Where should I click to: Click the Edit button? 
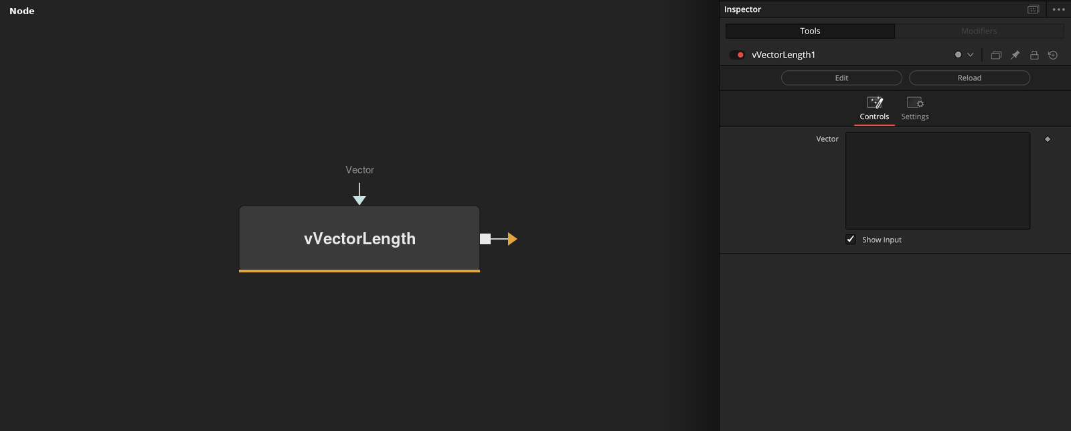tap(841, 78)
